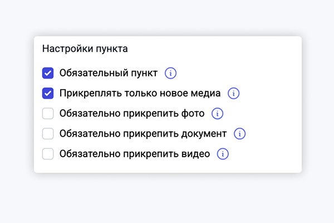Select the Обязательно прикрепить фото label text
Image resolution: width=334 pixels, height=223 pixels.
point(132,114)
